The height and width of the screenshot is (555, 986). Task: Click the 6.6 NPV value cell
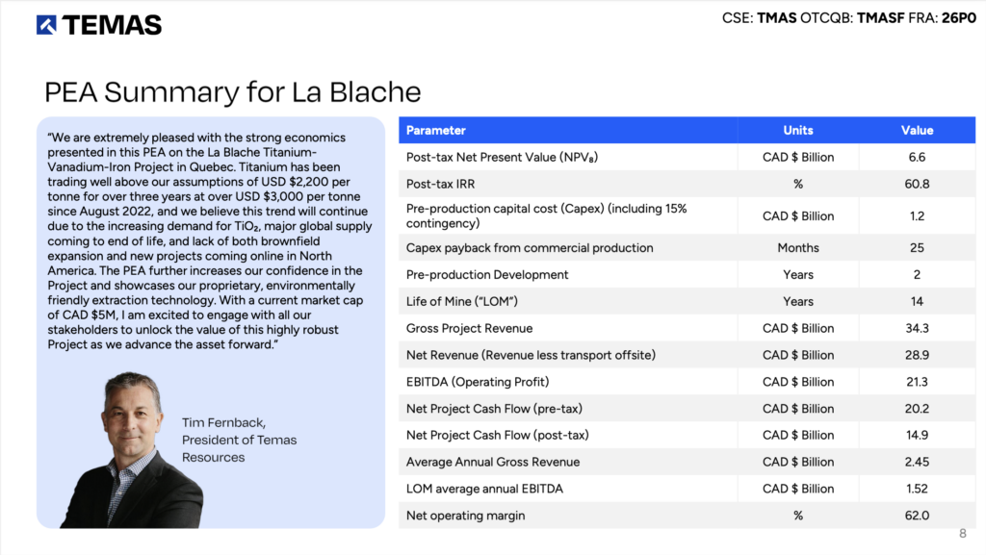point(917,157)
